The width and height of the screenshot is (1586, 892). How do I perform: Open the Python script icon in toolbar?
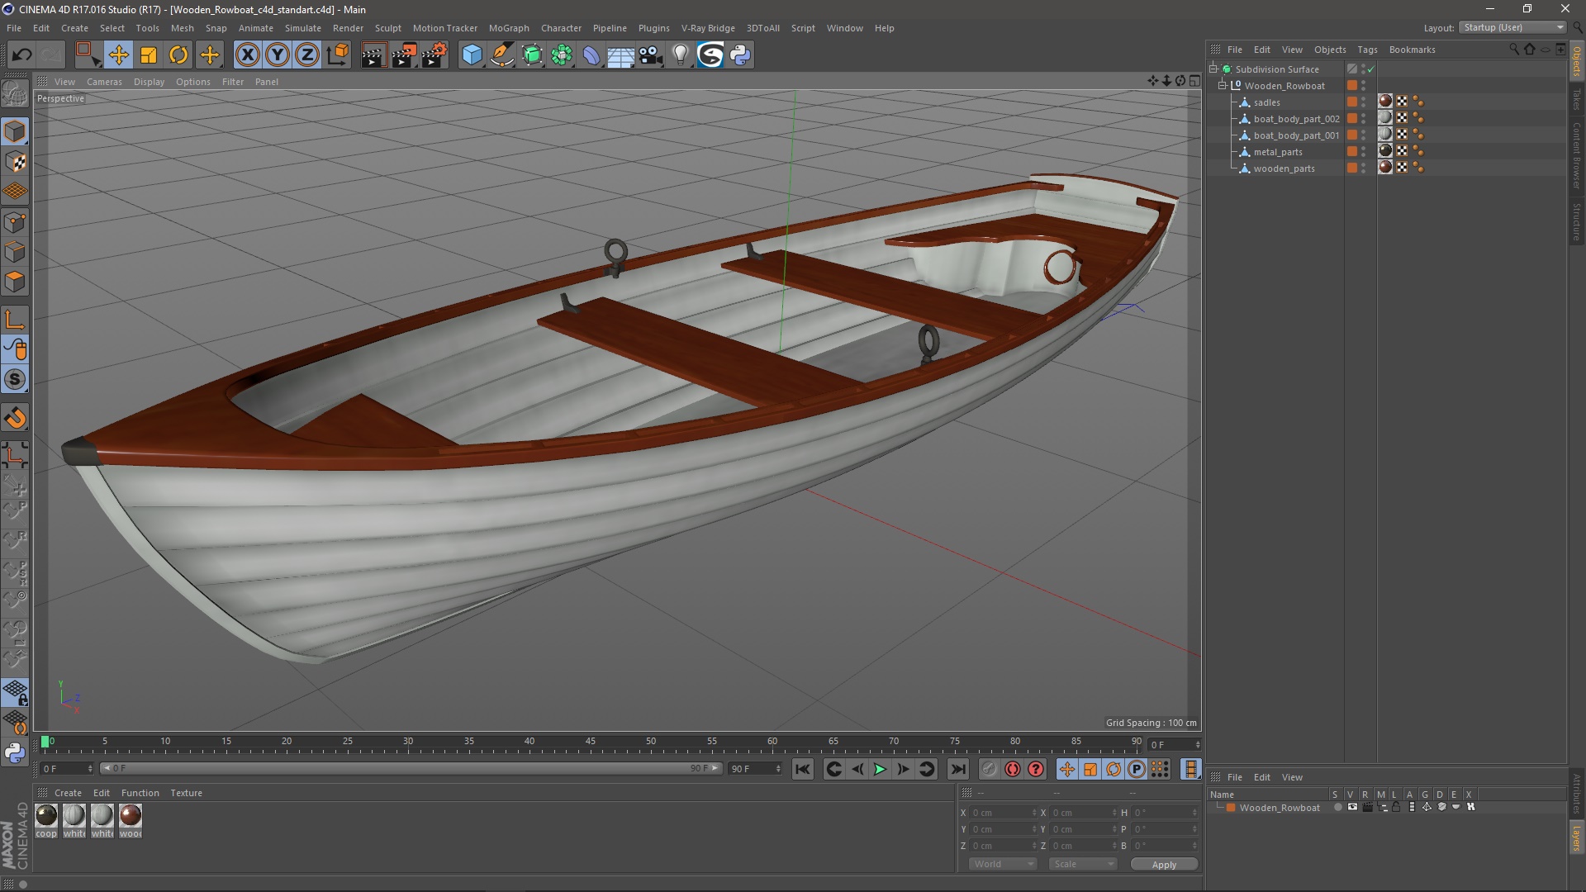(741, 55)
